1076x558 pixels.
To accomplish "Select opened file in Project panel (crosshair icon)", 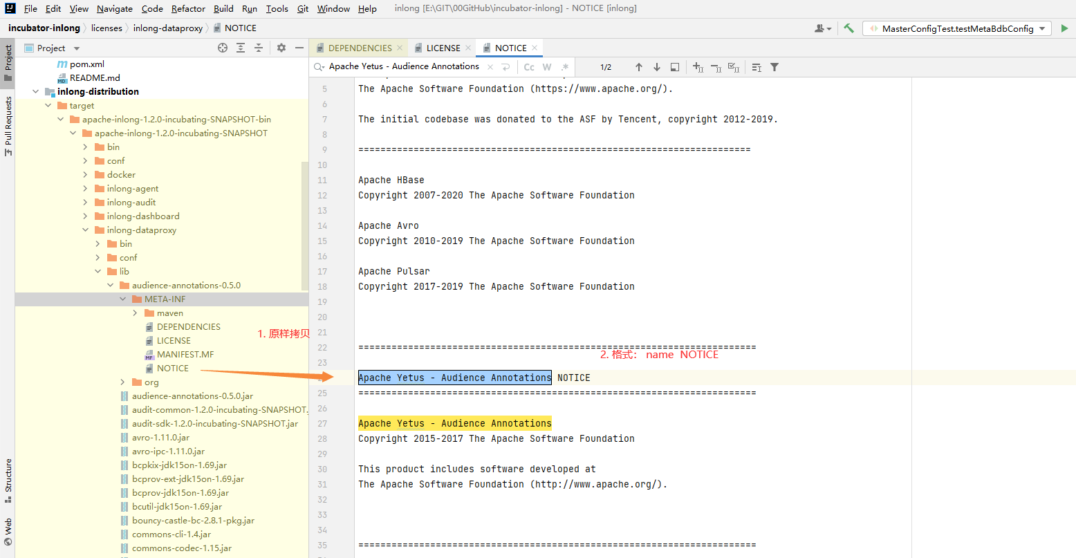I will tap(223, 48).
